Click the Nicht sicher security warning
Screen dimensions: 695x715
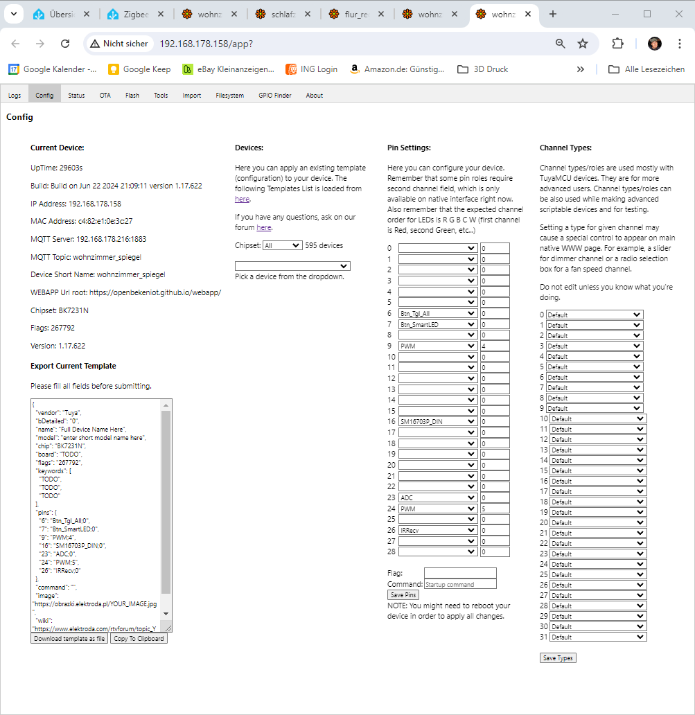pos(119,44)
